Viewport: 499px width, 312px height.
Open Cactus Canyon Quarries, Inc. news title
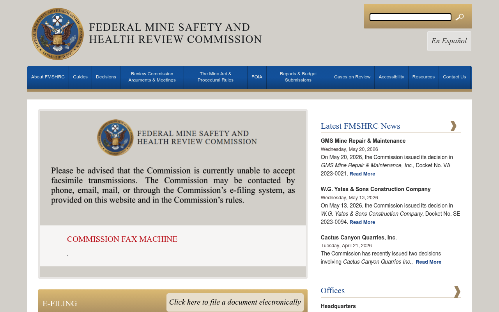click(359, 238)
